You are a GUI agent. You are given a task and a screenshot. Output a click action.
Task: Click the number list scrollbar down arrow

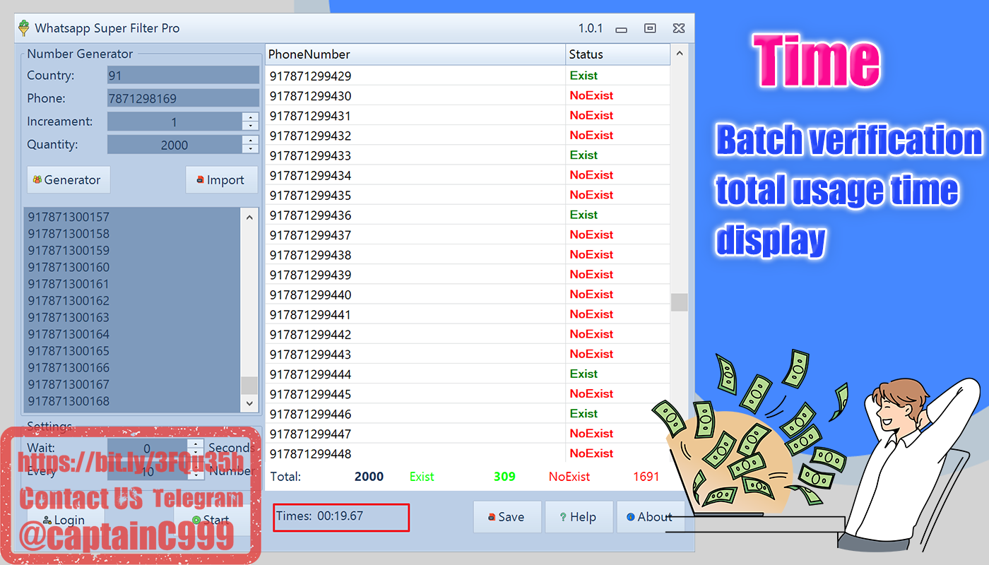tap(249, 403)
